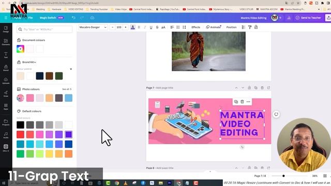Move Page 7 up with chevron
The height and width of the screenshot is (186, 331).
click(236, 88)
